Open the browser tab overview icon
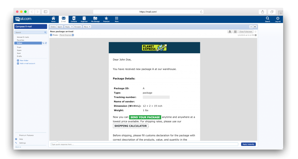Image resolution: width=298 pixels, height=159 pixels. click(x=272, y=12)
